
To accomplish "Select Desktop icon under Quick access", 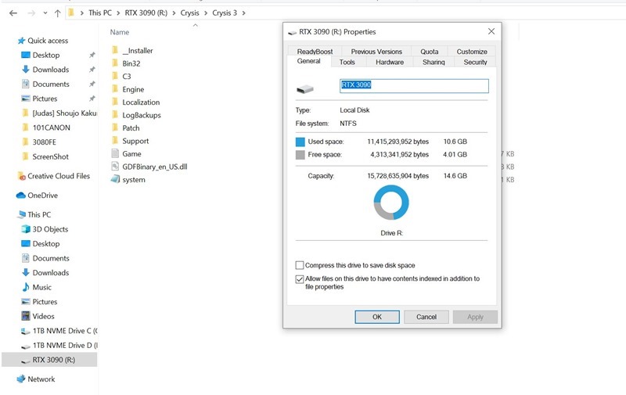I will [x=26, y=55].
